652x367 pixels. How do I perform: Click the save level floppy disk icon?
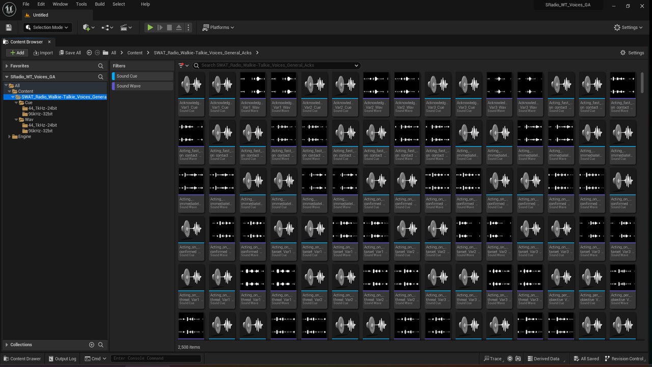point(9,28)
